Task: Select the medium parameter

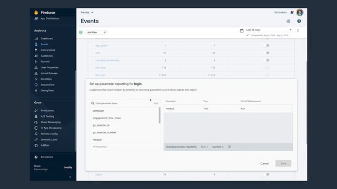Action: coord(97,140)
